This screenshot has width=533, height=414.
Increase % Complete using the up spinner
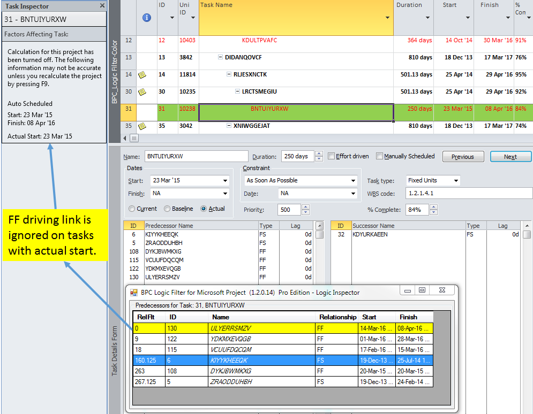pos(434,207)
